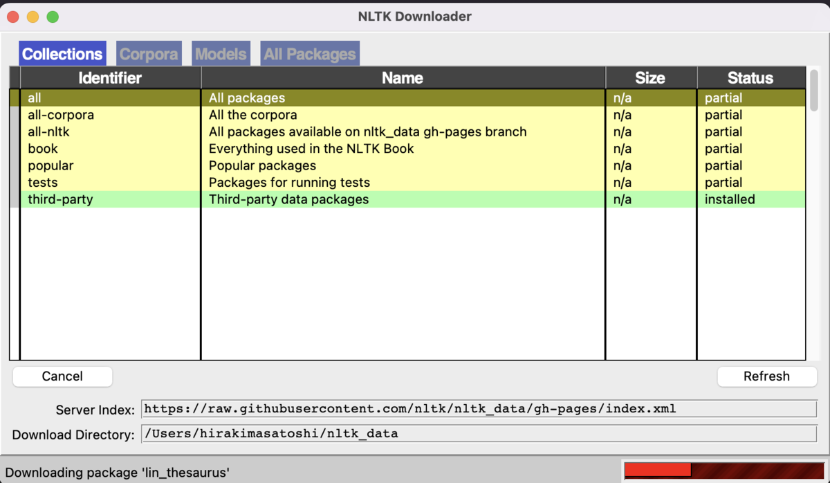Screen dimensions: 830x483
Task: Refresh the package list
Action: 766,376
